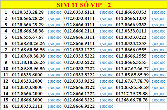Select the row index cell 10

tap(6, 69)
